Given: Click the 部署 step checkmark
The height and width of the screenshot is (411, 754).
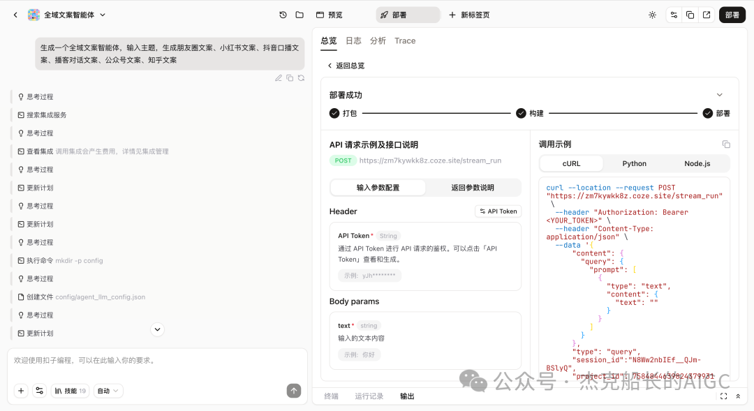Looking at the screenshot, I should [707, 114].
